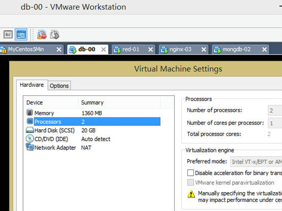The height and width of the screenshot is (211, 282).
Task: Click the db-00 tab VM icon
Action: (73, 49)
